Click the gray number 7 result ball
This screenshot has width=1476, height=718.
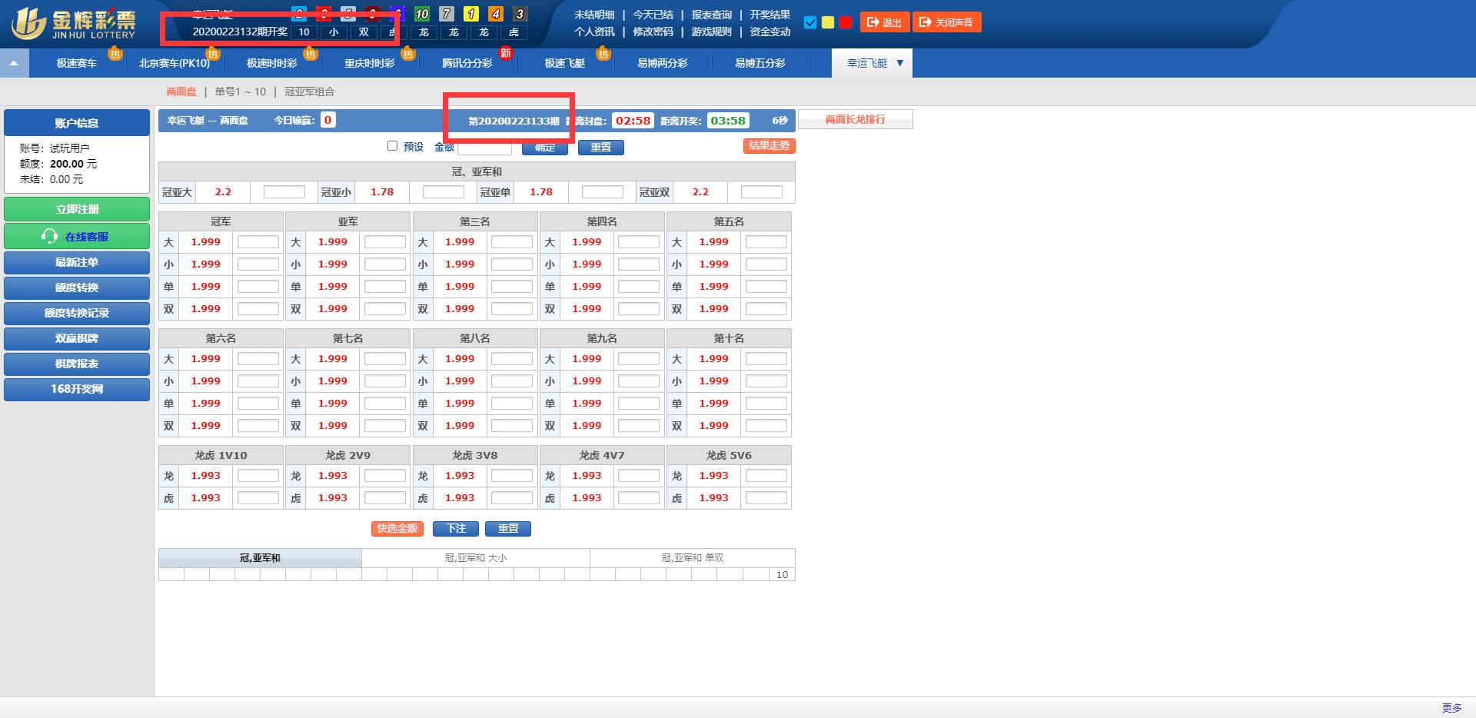click(x=447, y=14)
